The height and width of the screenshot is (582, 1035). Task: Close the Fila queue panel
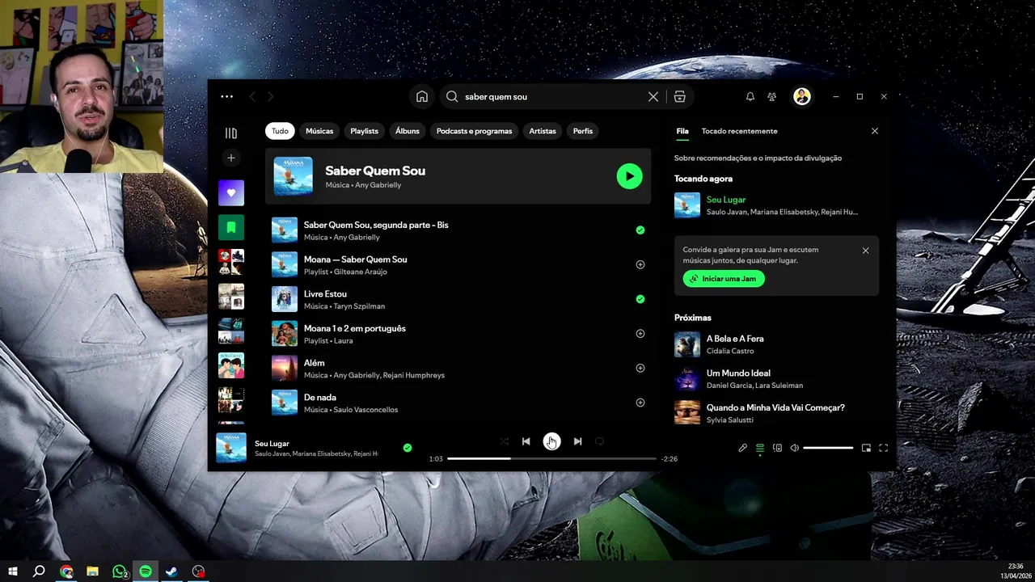click(875, 131)
